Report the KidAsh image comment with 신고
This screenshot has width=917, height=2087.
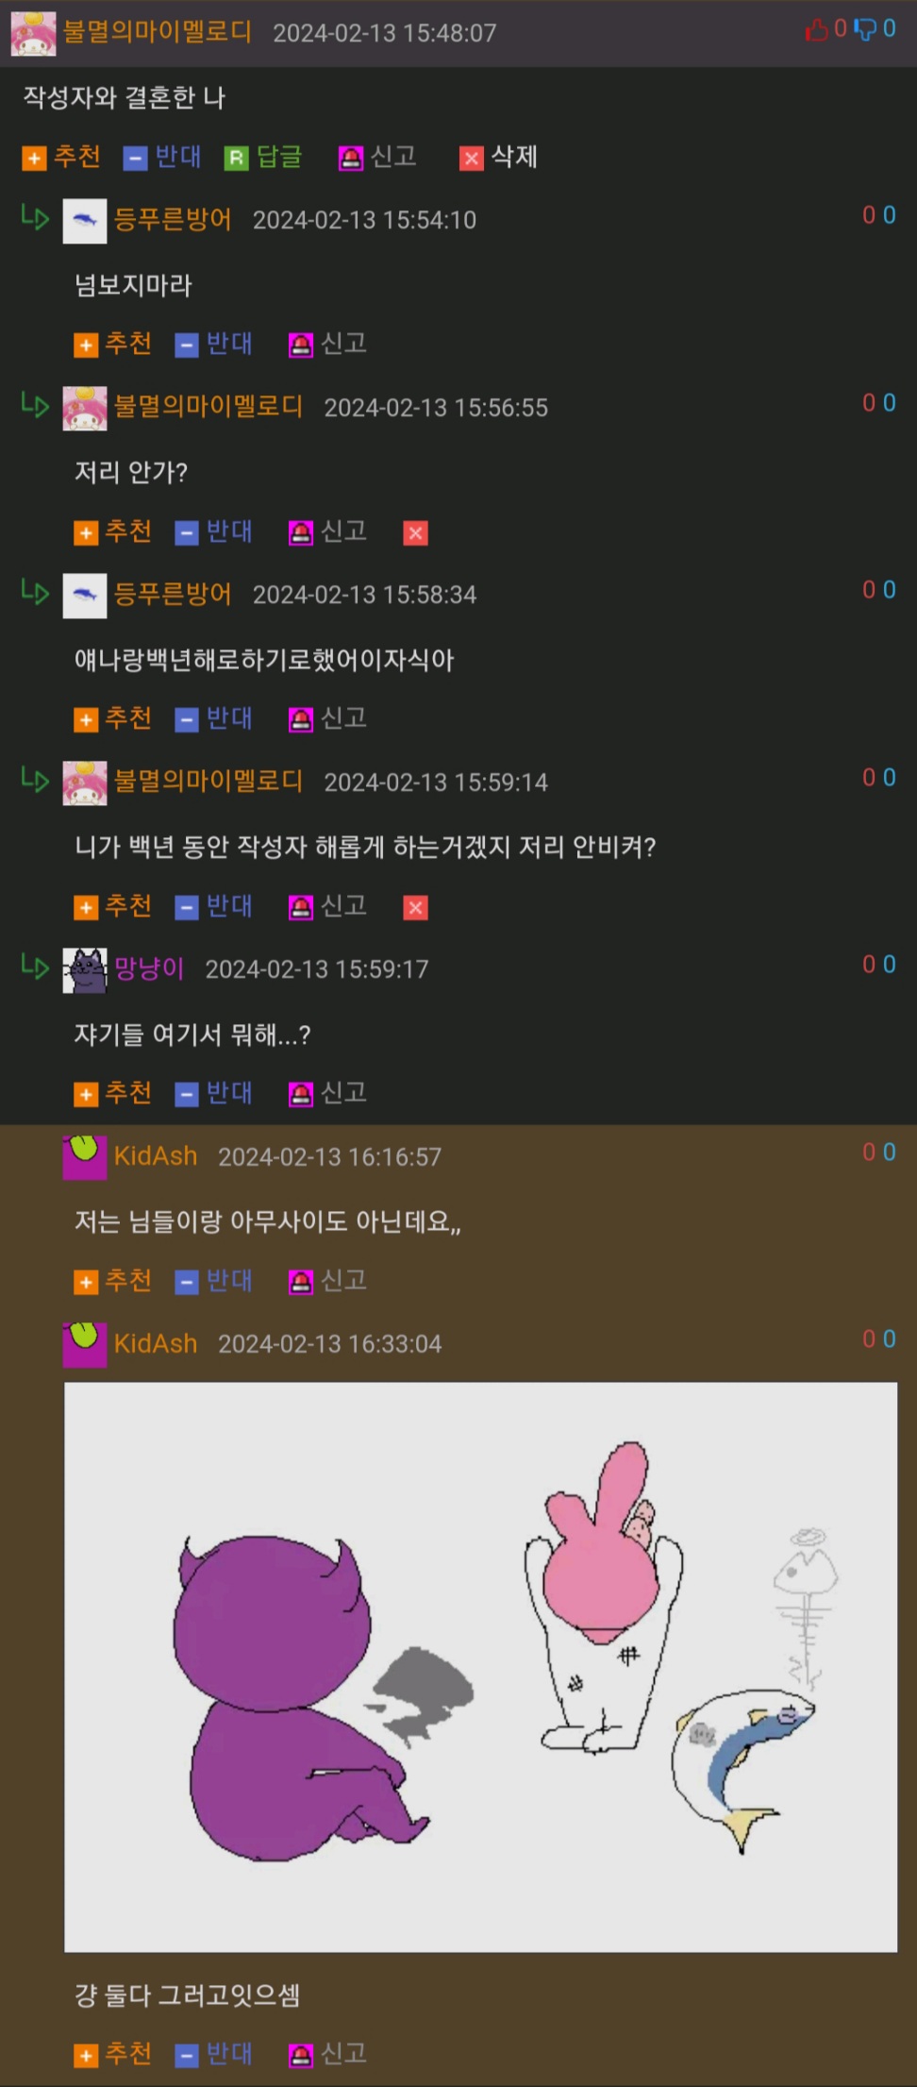click(327, 2054)
